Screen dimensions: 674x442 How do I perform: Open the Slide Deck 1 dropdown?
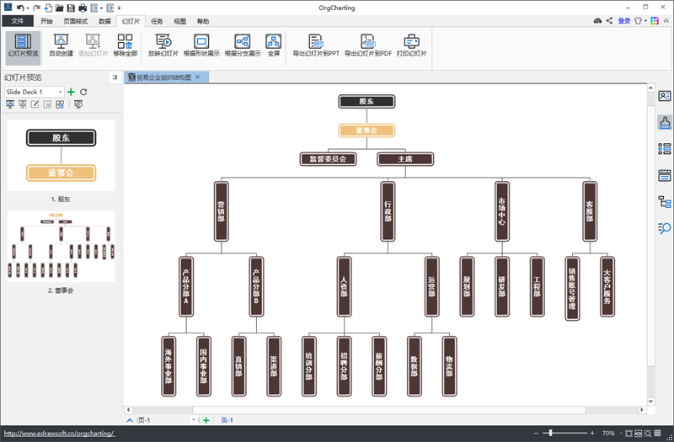[60, 92]
